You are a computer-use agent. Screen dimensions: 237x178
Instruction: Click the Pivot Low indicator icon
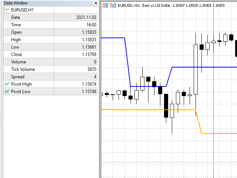click(7, 92)
